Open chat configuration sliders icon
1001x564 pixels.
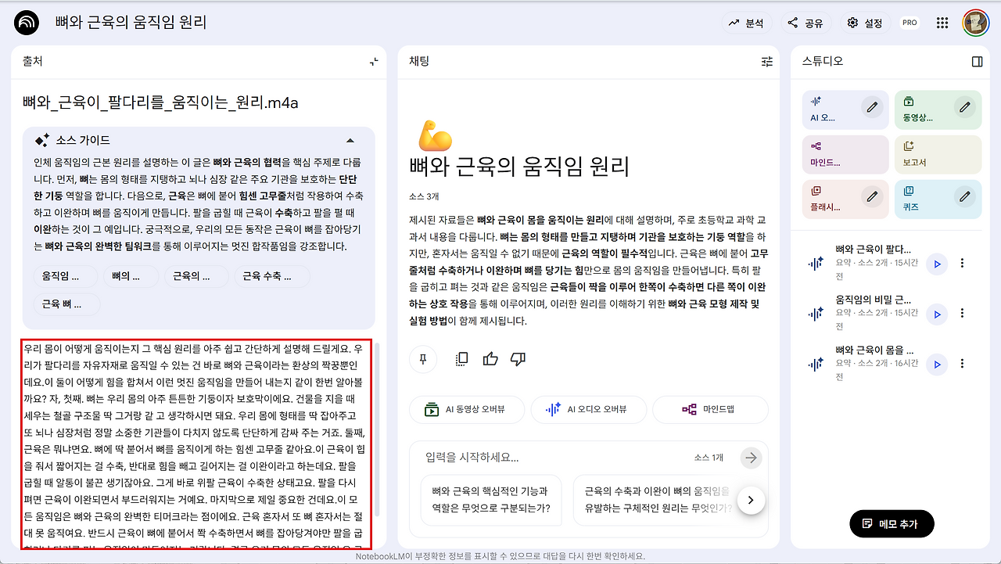tap(767, 61)
